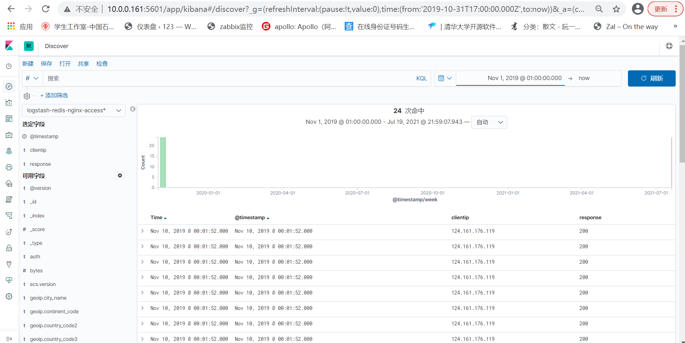Click the end date 'now' button
The width and height of the screenshot is (685, 343).
point(584,78)
